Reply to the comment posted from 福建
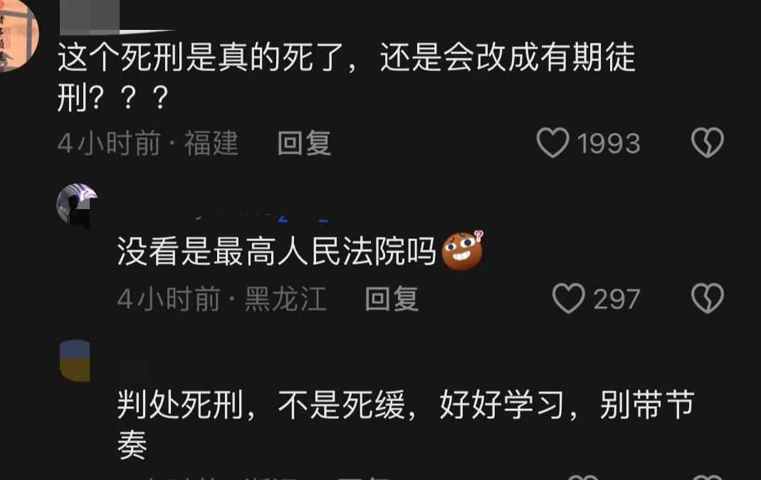The height and width of the screenshot is (480, 761). (304, 143)
